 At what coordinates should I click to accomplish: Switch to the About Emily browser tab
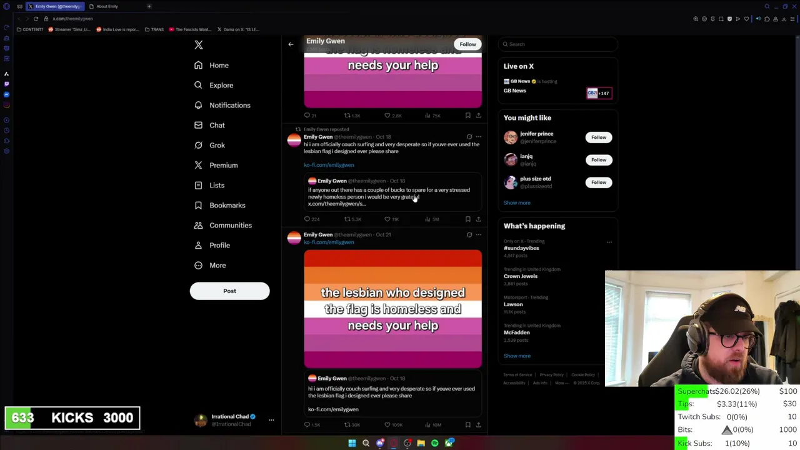point(107,6)
